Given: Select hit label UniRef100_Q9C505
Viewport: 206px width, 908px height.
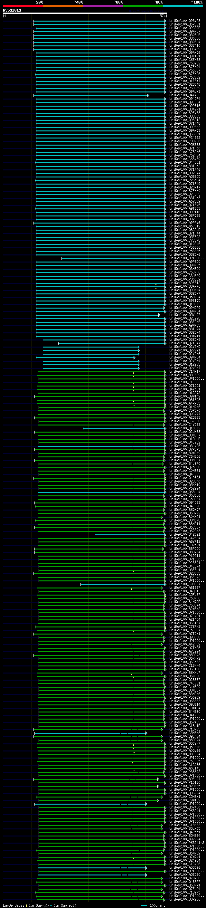Looking at the screenshot, I should (x=185, y=28).
